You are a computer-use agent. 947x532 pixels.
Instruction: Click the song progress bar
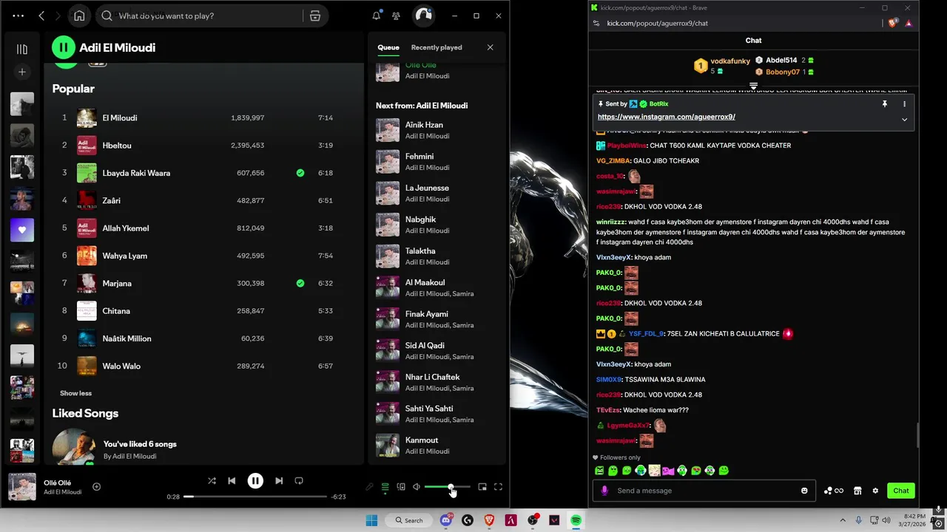point(255,497)
